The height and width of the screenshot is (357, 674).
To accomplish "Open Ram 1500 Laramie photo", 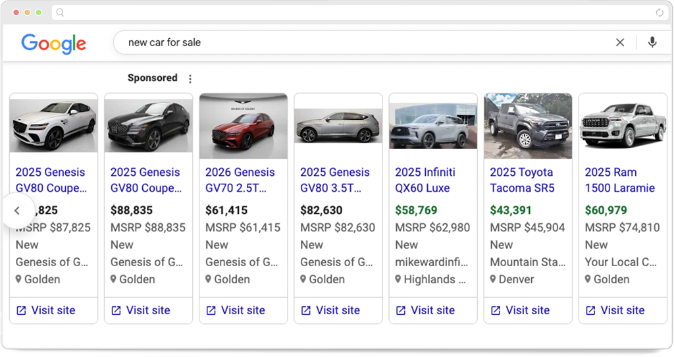I will [623, 126].
